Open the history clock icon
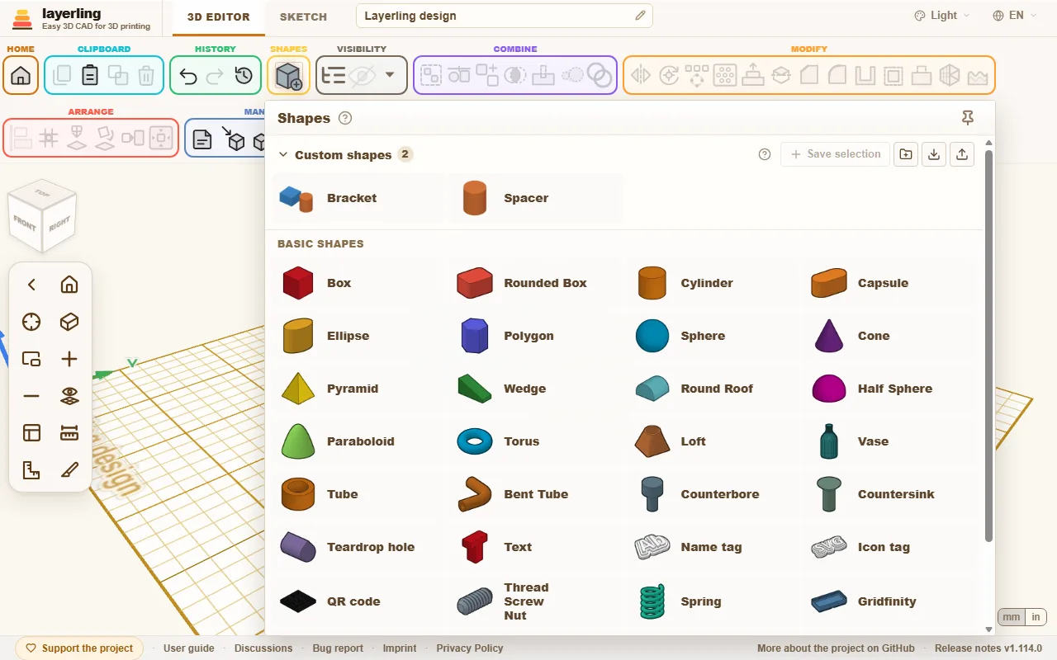Screen dimensions: 1057x660 [x=244, y=76]
